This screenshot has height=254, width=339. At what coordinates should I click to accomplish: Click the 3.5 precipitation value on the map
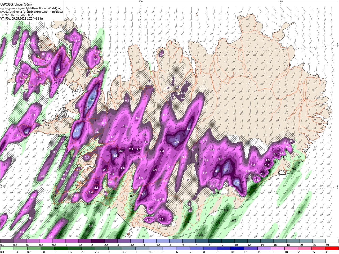pyautogui.click(x=189, y=129)
